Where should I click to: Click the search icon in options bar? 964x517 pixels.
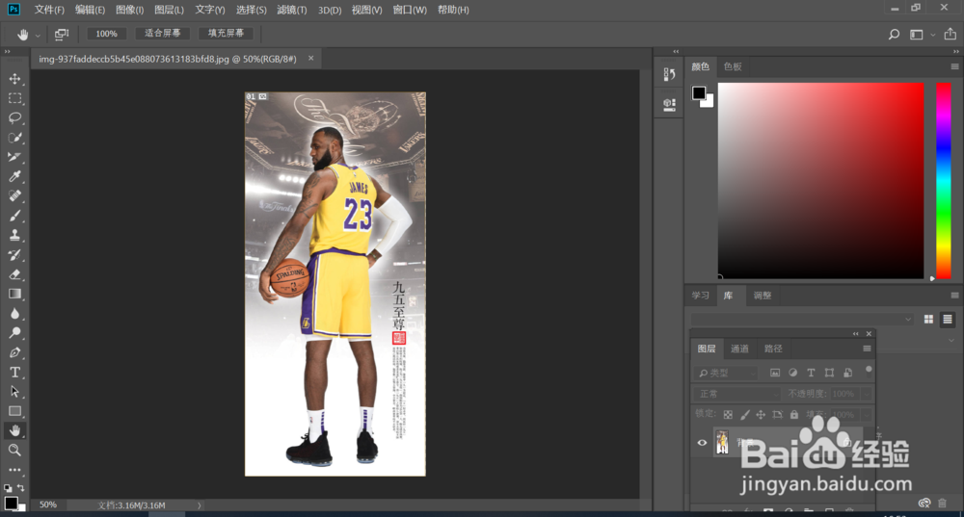coord(894,34)
